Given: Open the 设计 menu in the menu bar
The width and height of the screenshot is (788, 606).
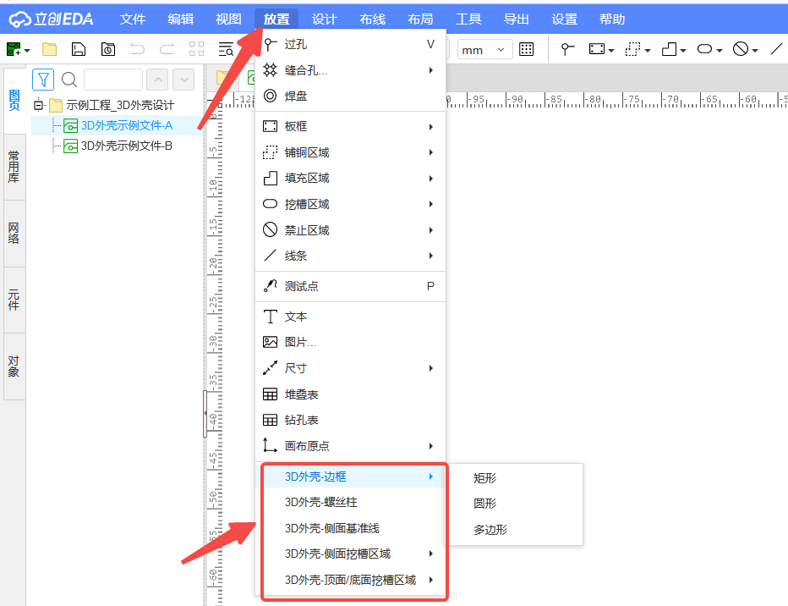Looking at the screenshot, I should (324, 19).
